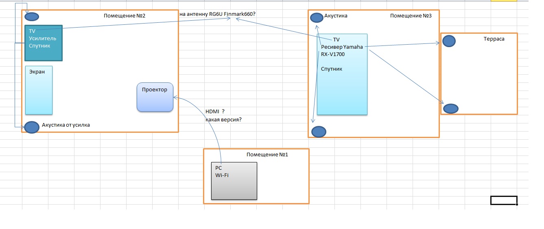This screenshot has width=544, height=229.
Task: Select the yellow highlighted cell at top
Action: click(x=504, y=1)
